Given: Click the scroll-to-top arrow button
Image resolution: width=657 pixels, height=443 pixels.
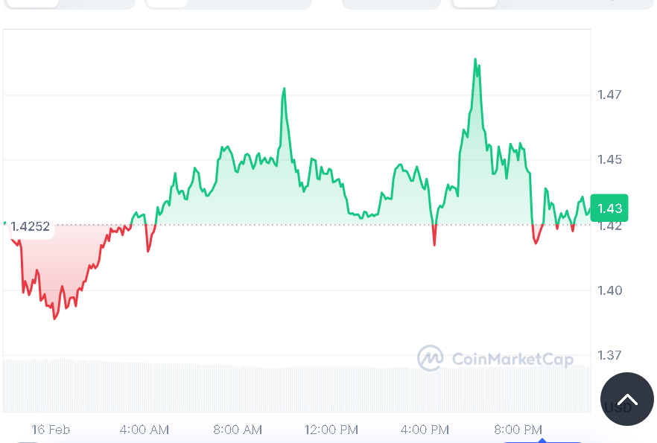Looking at the screenshot, I should point(626,399).
